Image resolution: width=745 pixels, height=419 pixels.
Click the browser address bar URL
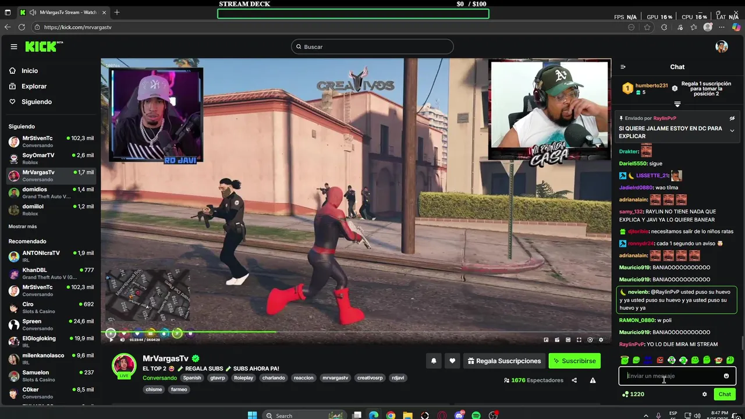point(77,27)
